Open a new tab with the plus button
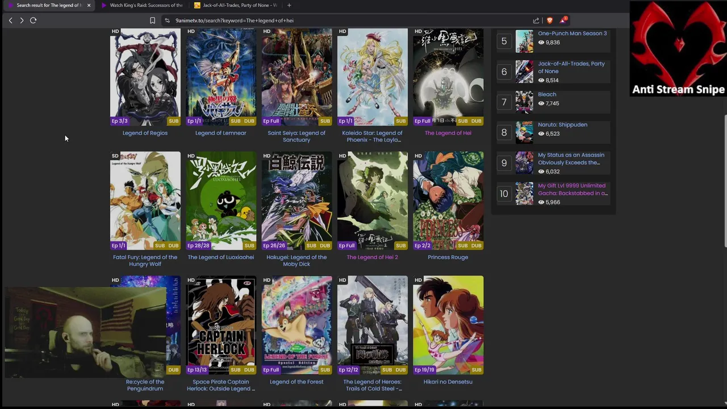 tap(289, 5)
